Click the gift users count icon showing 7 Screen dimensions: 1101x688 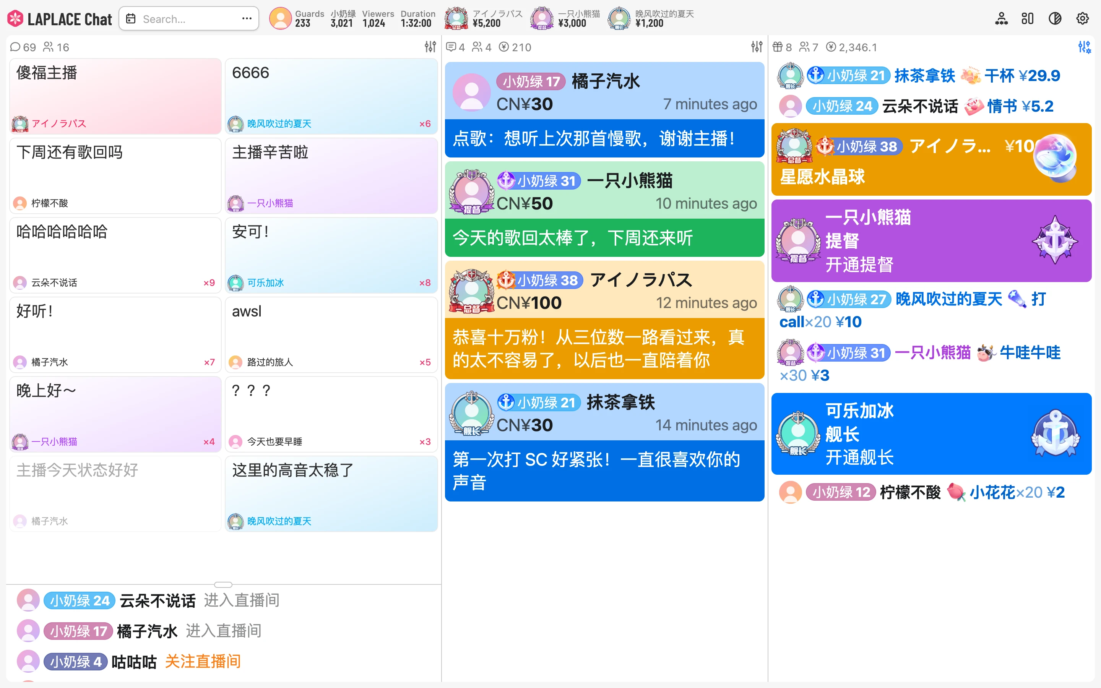804,47
